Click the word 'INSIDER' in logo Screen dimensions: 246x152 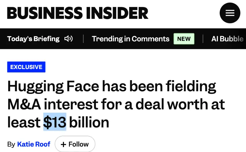(x=117, y=13)
